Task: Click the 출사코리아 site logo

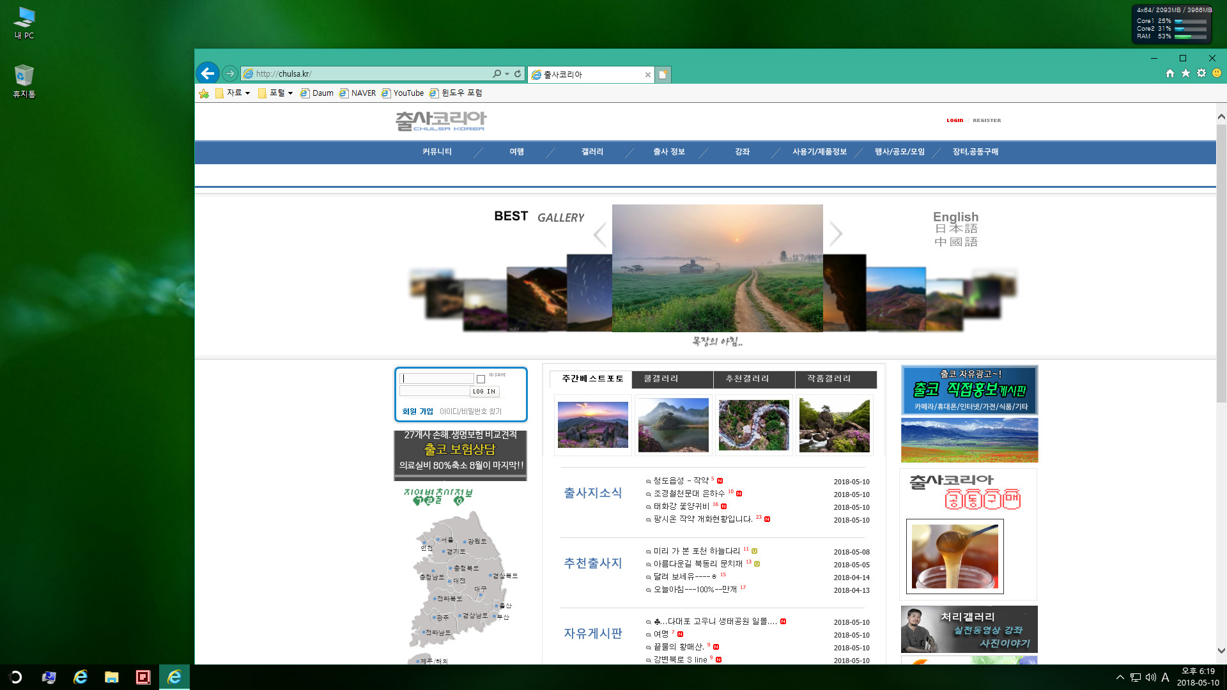Action: pos(441,121)
